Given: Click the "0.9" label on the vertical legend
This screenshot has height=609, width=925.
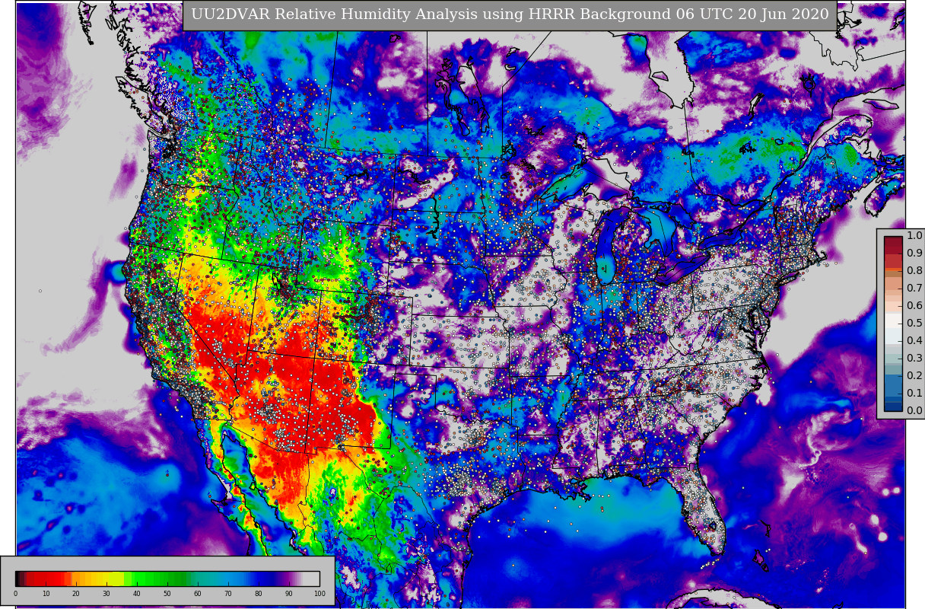Looking at the screenshot, I should click(914, 253).
